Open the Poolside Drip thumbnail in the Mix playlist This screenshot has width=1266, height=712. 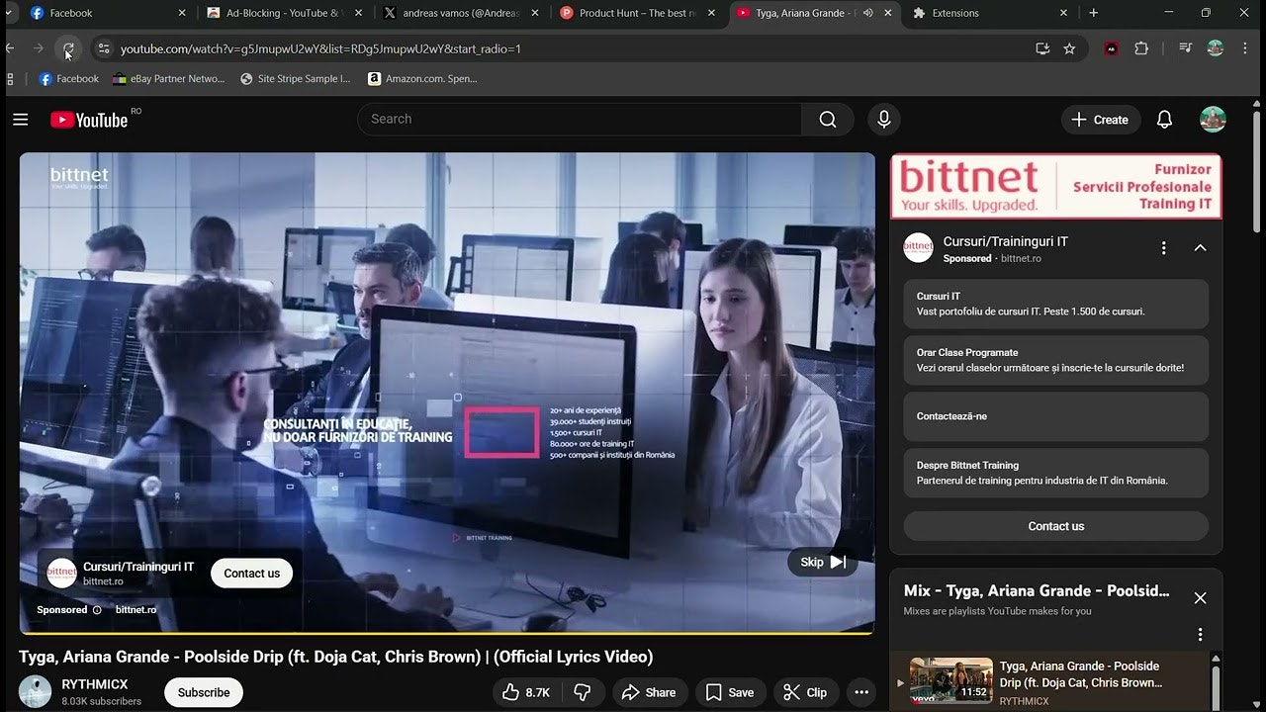click(950, 681)
